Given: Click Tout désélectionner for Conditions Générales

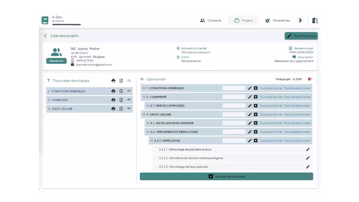Looking at the screenshot, I should click(x=297, y=88).
